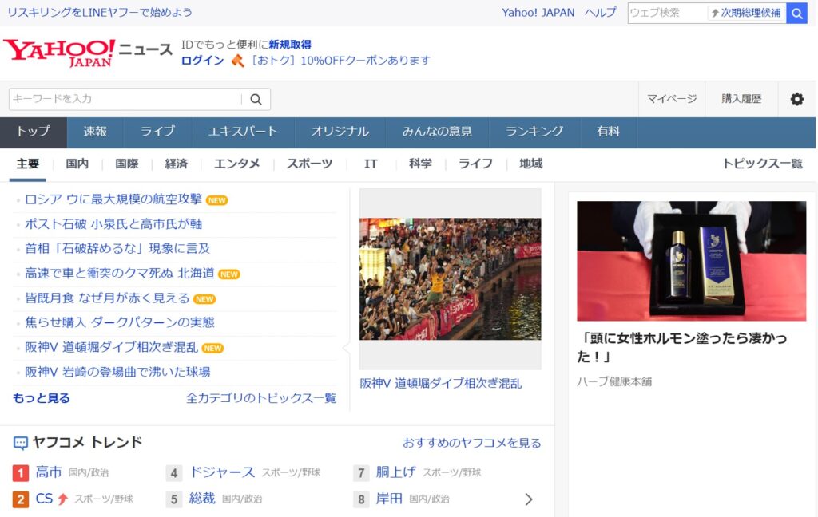The height and width of the screenshot is (517, 818).
Task: Click もっと見る under the headlines
Action: click(x=42, y=398)
